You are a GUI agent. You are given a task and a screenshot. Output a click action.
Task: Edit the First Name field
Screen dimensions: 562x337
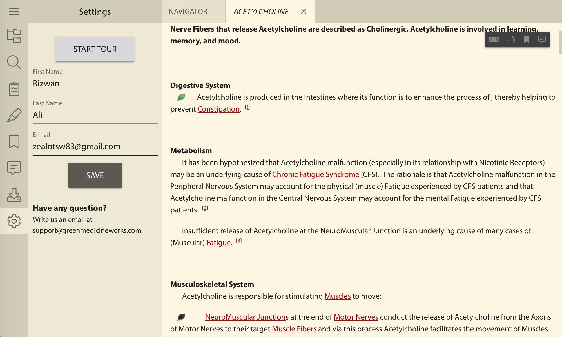(x=95, y=83)
